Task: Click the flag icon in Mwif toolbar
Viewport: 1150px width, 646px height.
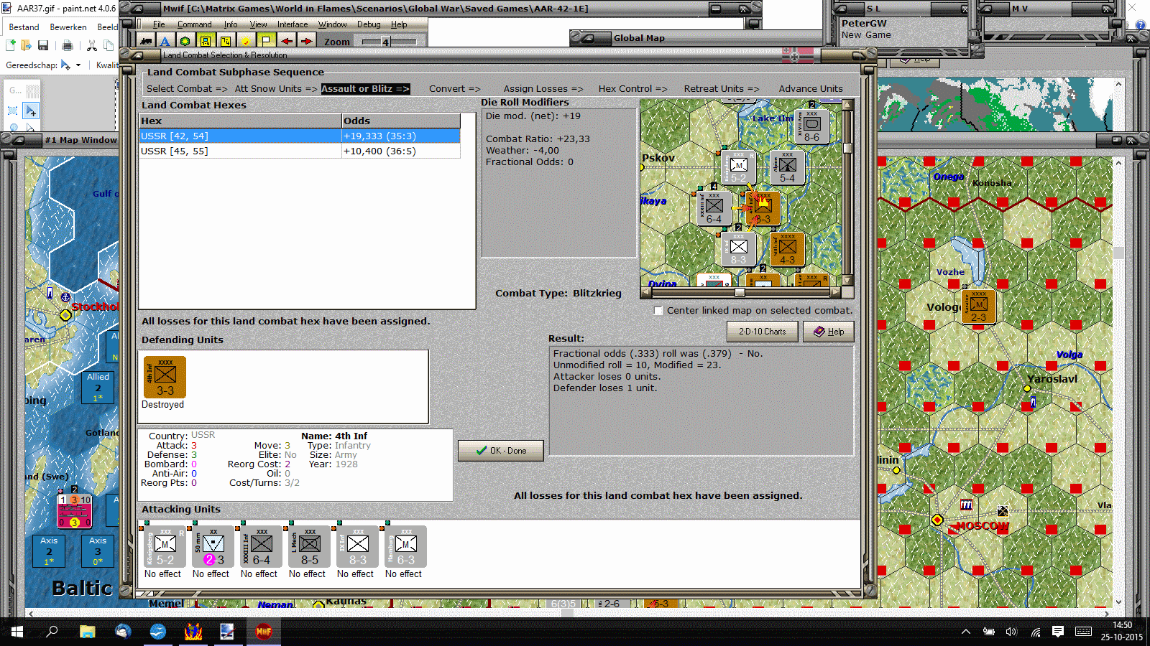Action: (266, 41)
